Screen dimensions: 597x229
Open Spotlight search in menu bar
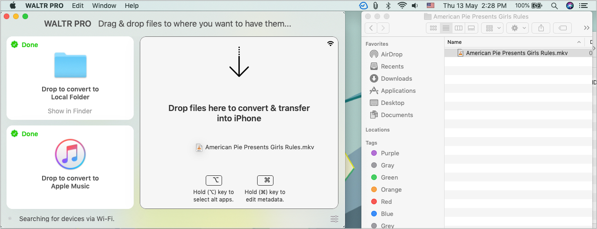554,6
